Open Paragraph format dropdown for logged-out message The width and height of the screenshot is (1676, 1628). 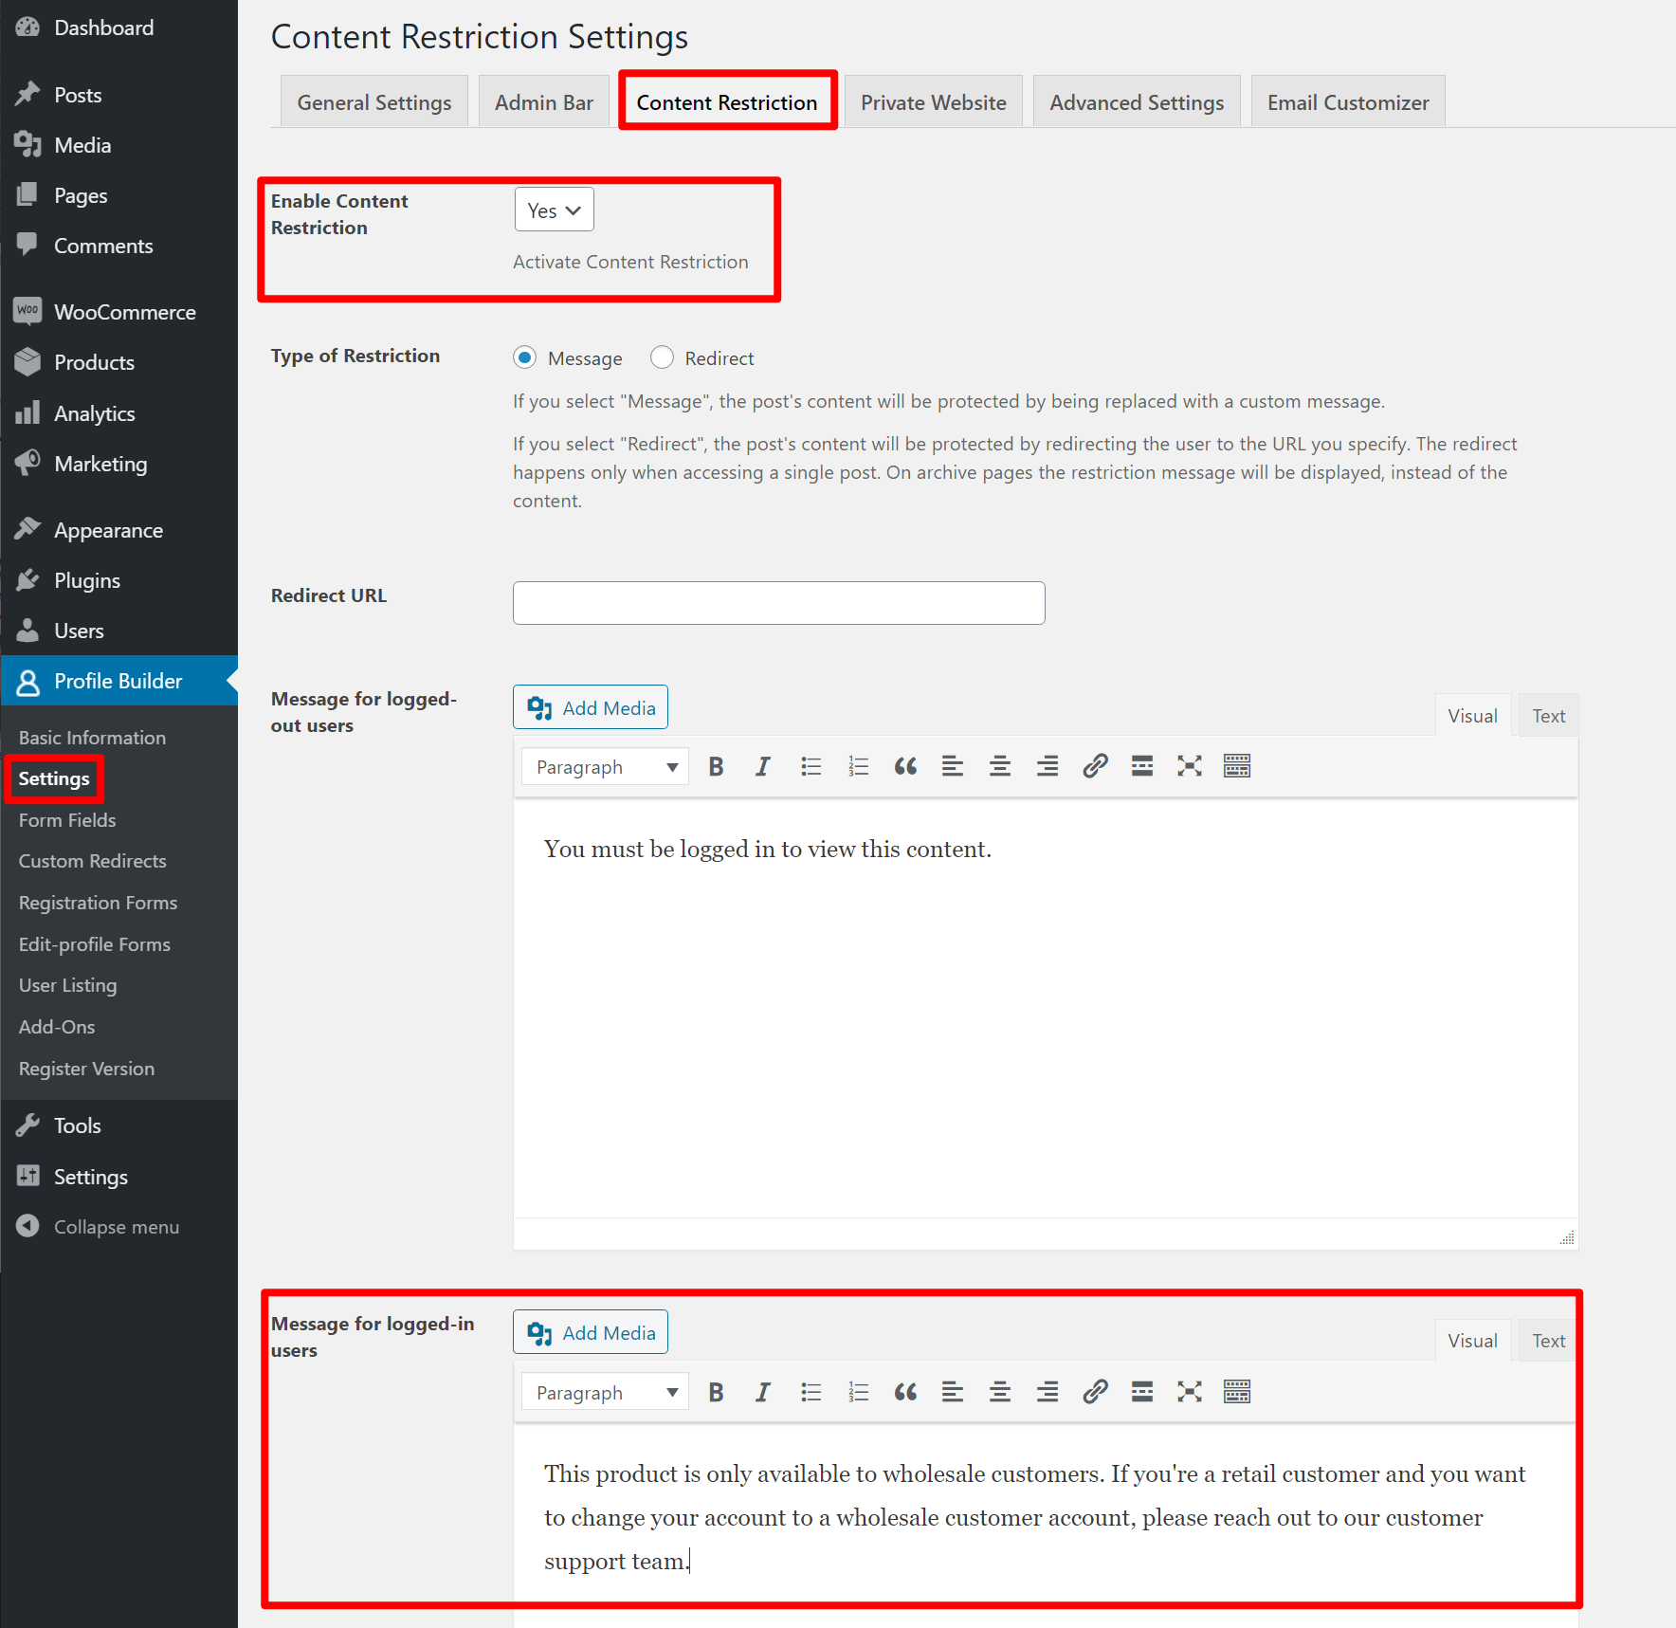click(605, 766)
